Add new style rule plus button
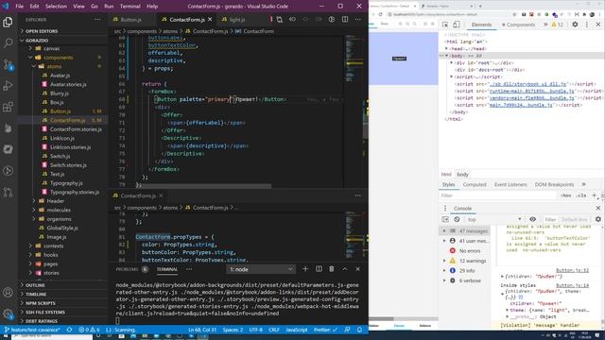Screen dimensions: 605x340 click(595, 195)
